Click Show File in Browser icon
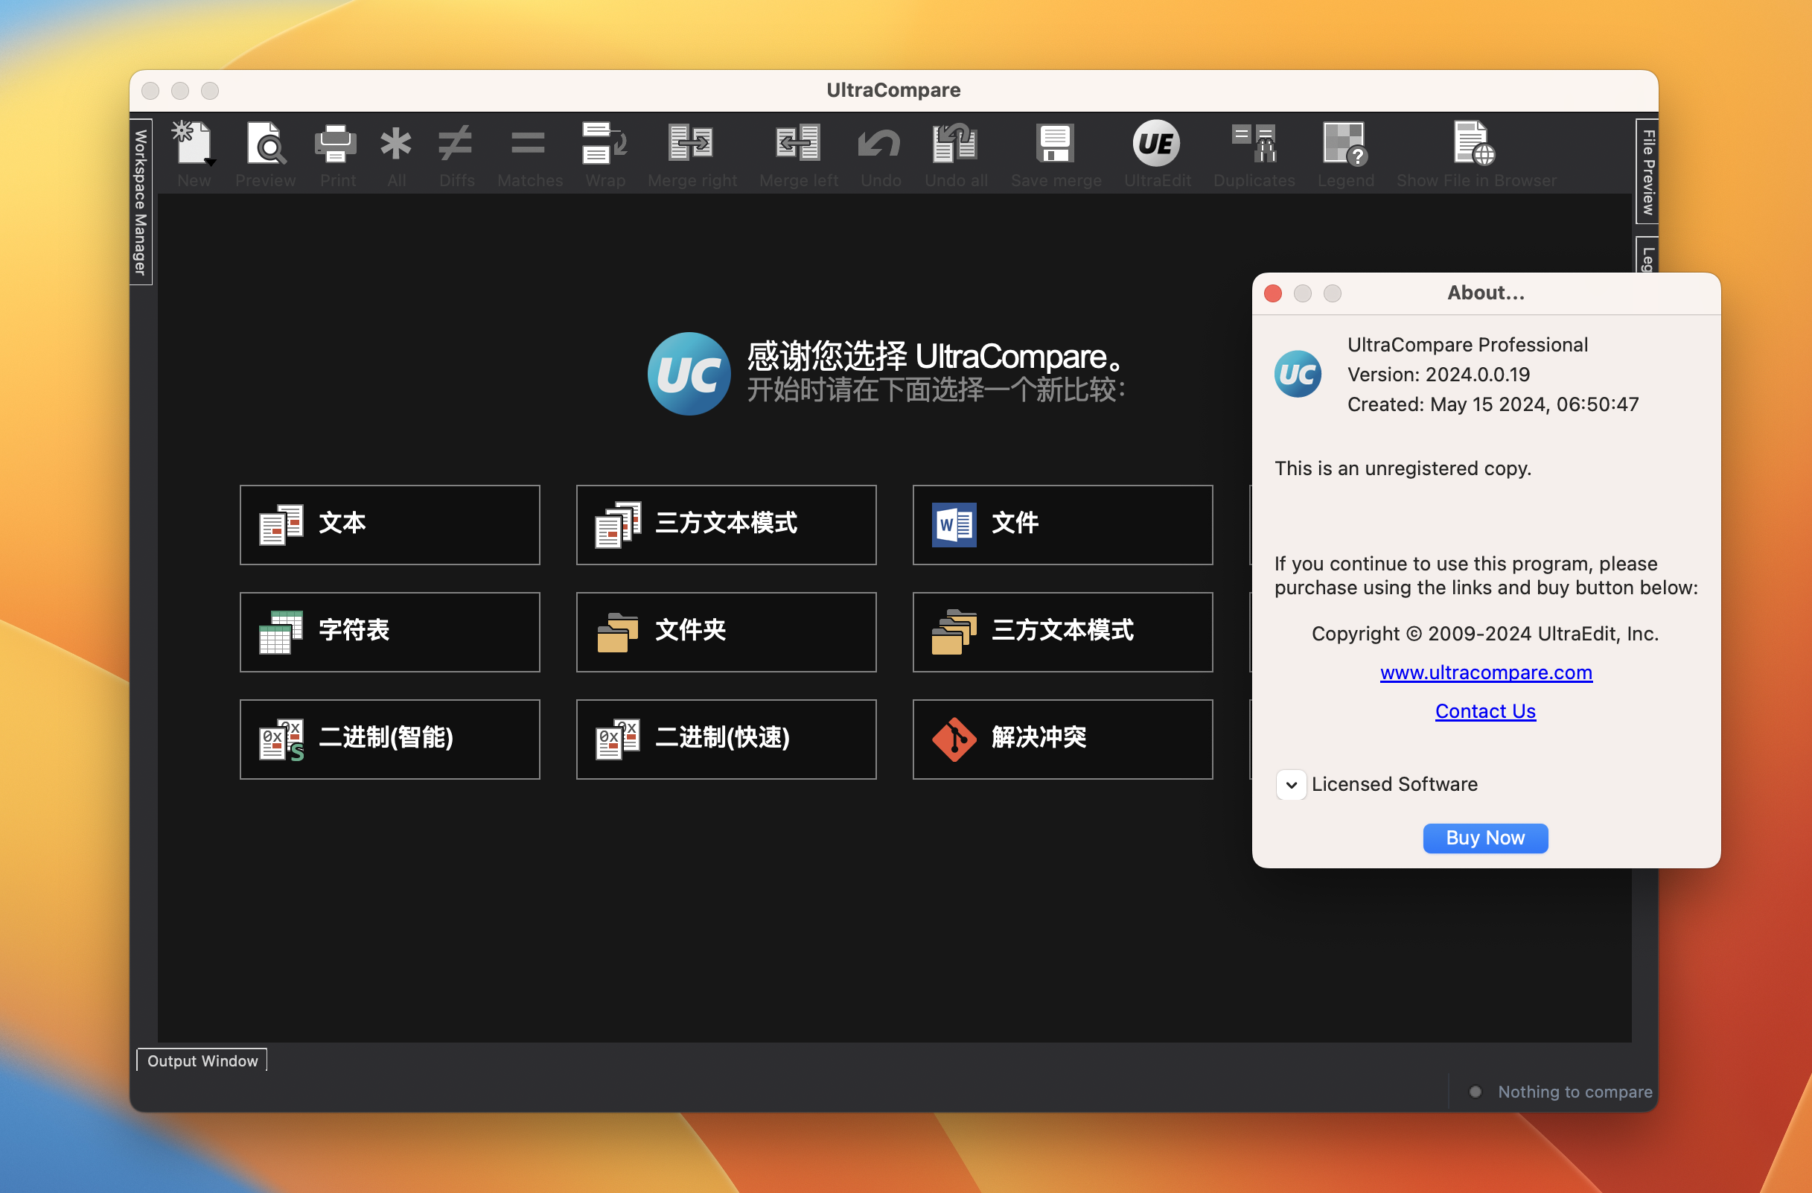The width and height of the screenshot is (1812, 1193). tap(1475, 143)
